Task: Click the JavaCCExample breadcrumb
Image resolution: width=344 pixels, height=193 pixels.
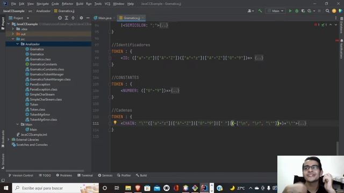Action: coord(13,11)
